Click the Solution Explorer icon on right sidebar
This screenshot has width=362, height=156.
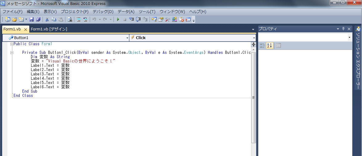[358, 29]
